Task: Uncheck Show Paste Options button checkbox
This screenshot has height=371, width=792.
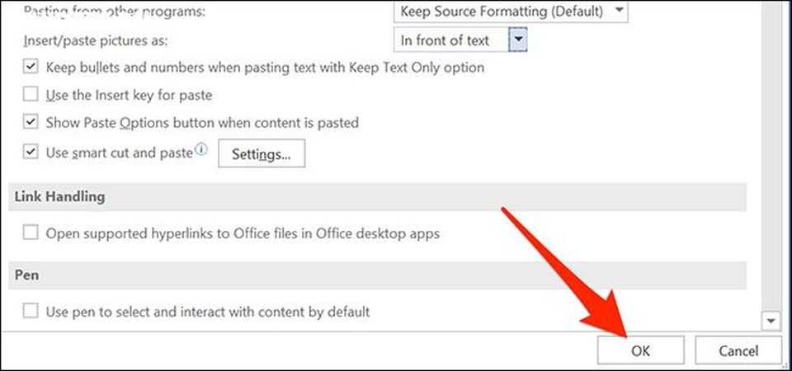Action: (31, 122)
